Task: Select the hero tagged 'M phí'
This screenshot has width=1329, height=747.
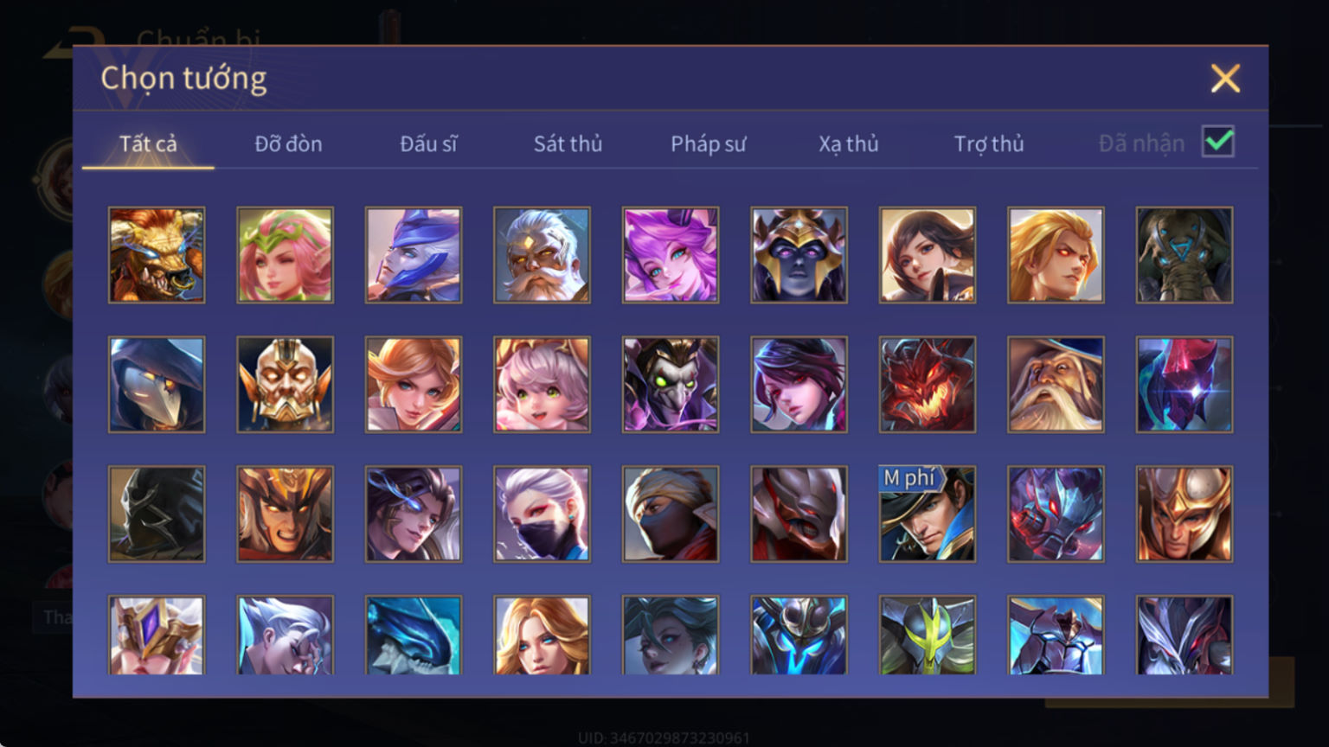Action: pos(928,514)
